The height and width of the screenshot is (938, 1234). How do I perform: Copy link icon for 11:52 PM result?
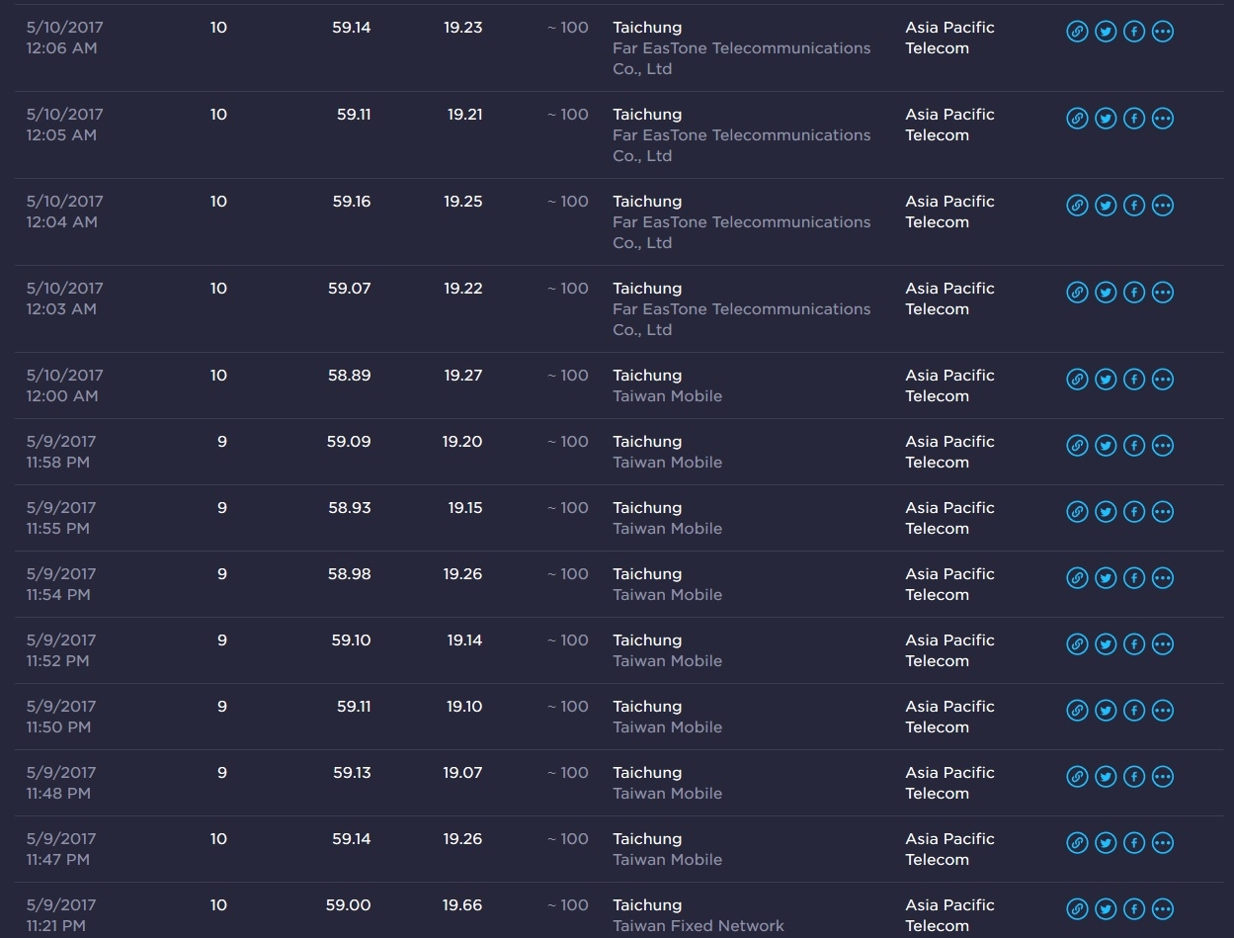click(1077, 644)
